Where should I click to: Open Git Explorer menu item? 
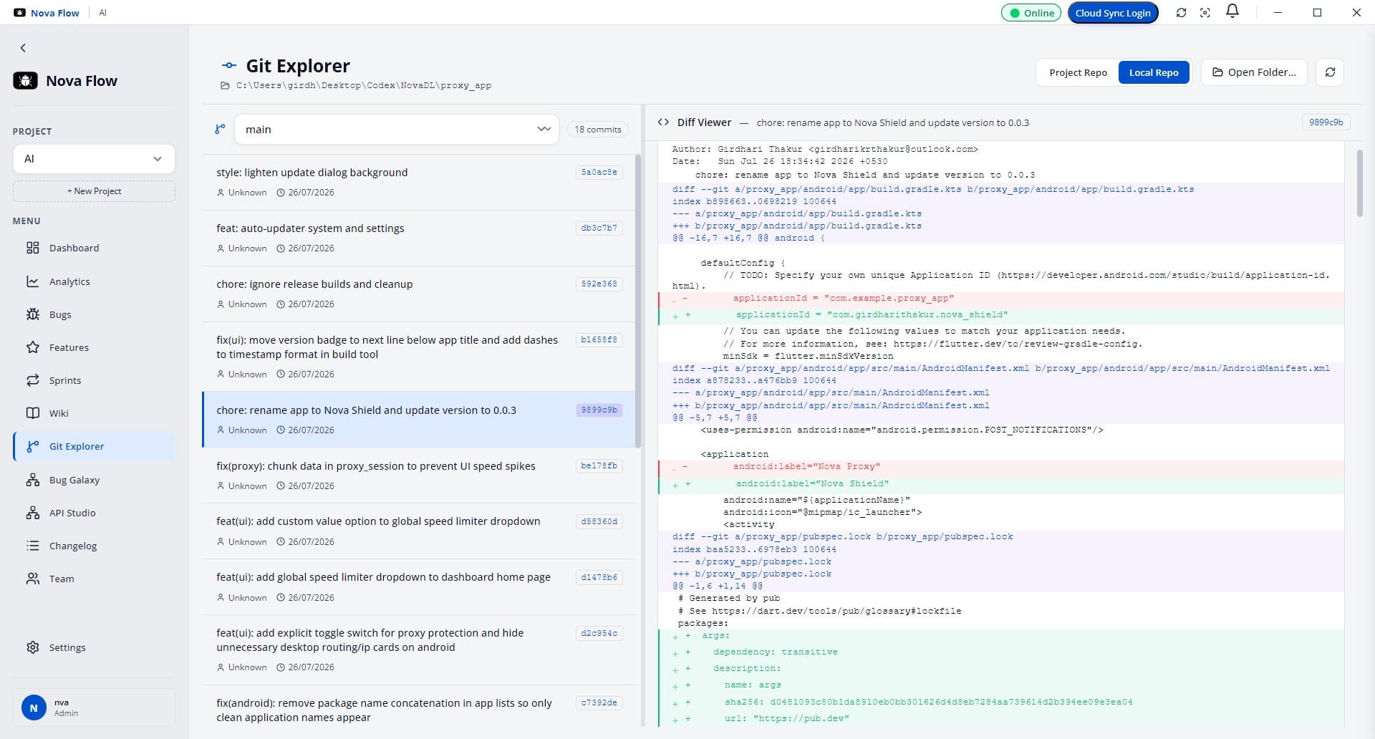click(x=94, y=446)
